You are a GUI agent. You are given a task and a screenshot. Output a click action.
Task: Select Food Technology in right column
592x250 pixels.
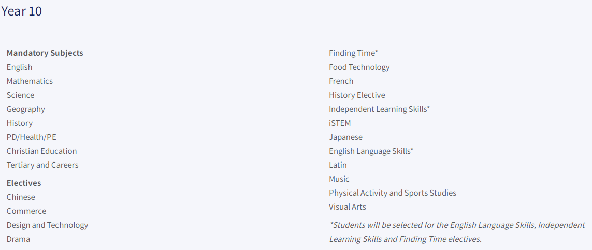coord(359,67)
